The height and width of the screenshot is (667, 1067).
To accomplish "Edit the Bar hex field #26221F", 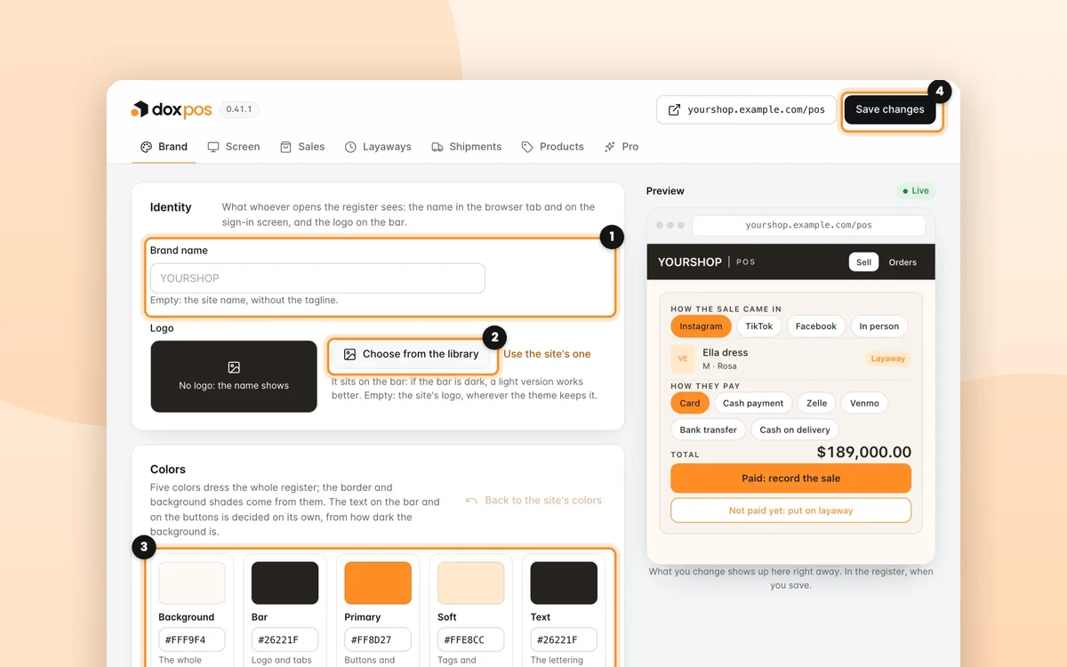I will [x=285, y=639].
